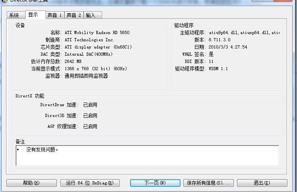
Task: Click memory total value 2642 MB
Action: coord(73,61)
